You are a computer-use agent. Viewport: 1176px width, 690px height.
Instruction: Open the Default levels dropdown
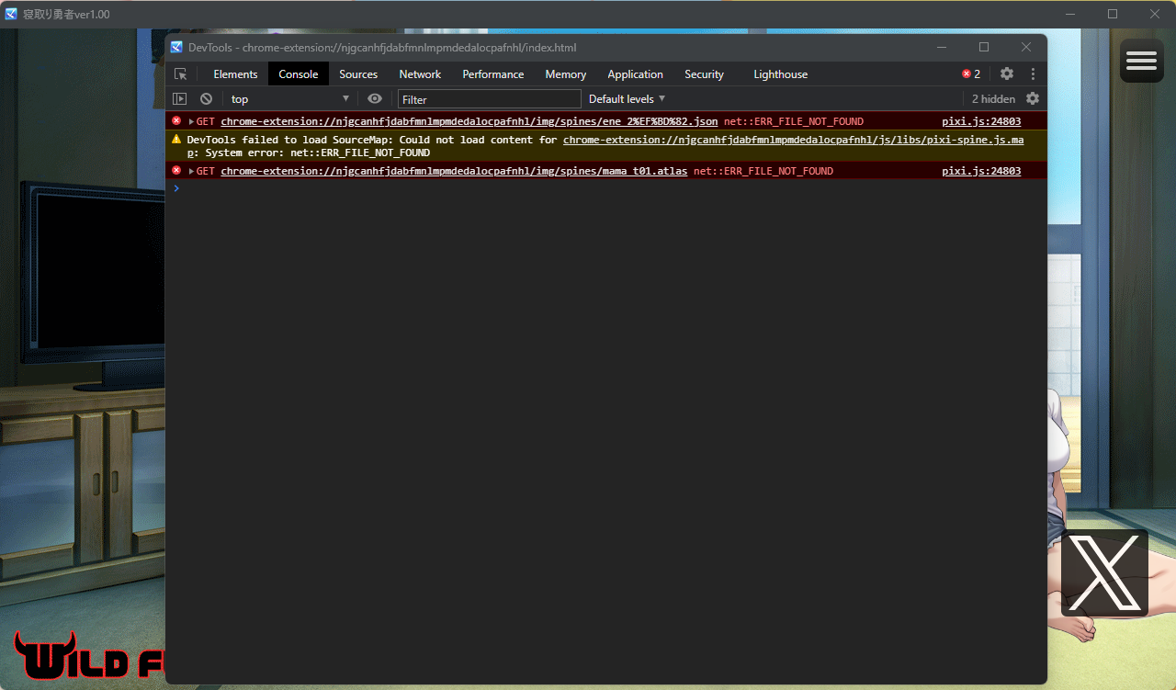pos(627,98)
